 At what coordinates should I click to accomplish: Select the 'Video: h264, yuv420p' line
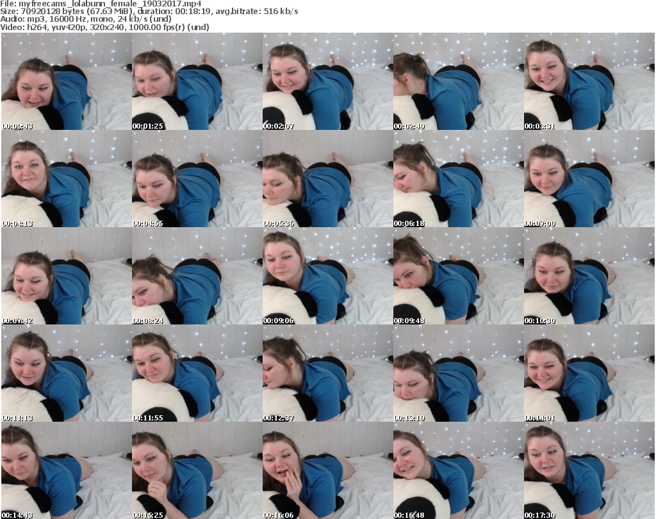pos(104,27)
